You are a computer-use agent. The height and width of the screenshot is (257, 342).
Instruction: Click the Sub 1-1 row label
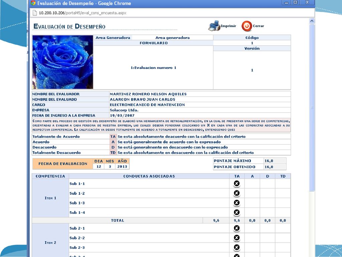coord(77,184)
